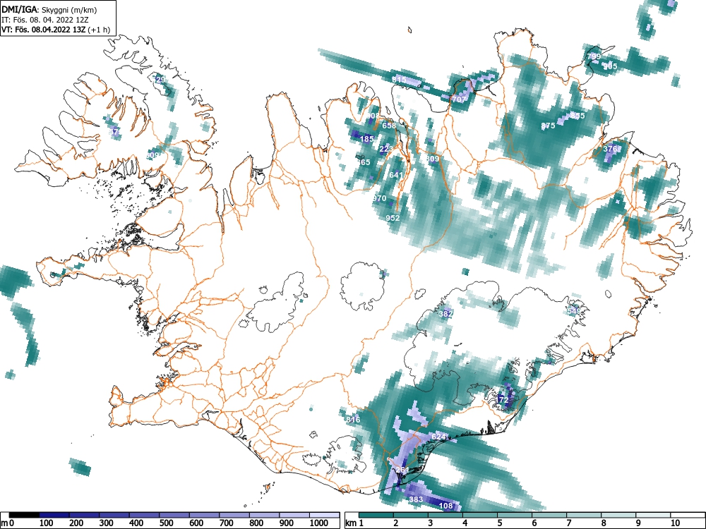Click the '500' tick label in meter legend
This screenshot has height=529, width=706.
166,523
